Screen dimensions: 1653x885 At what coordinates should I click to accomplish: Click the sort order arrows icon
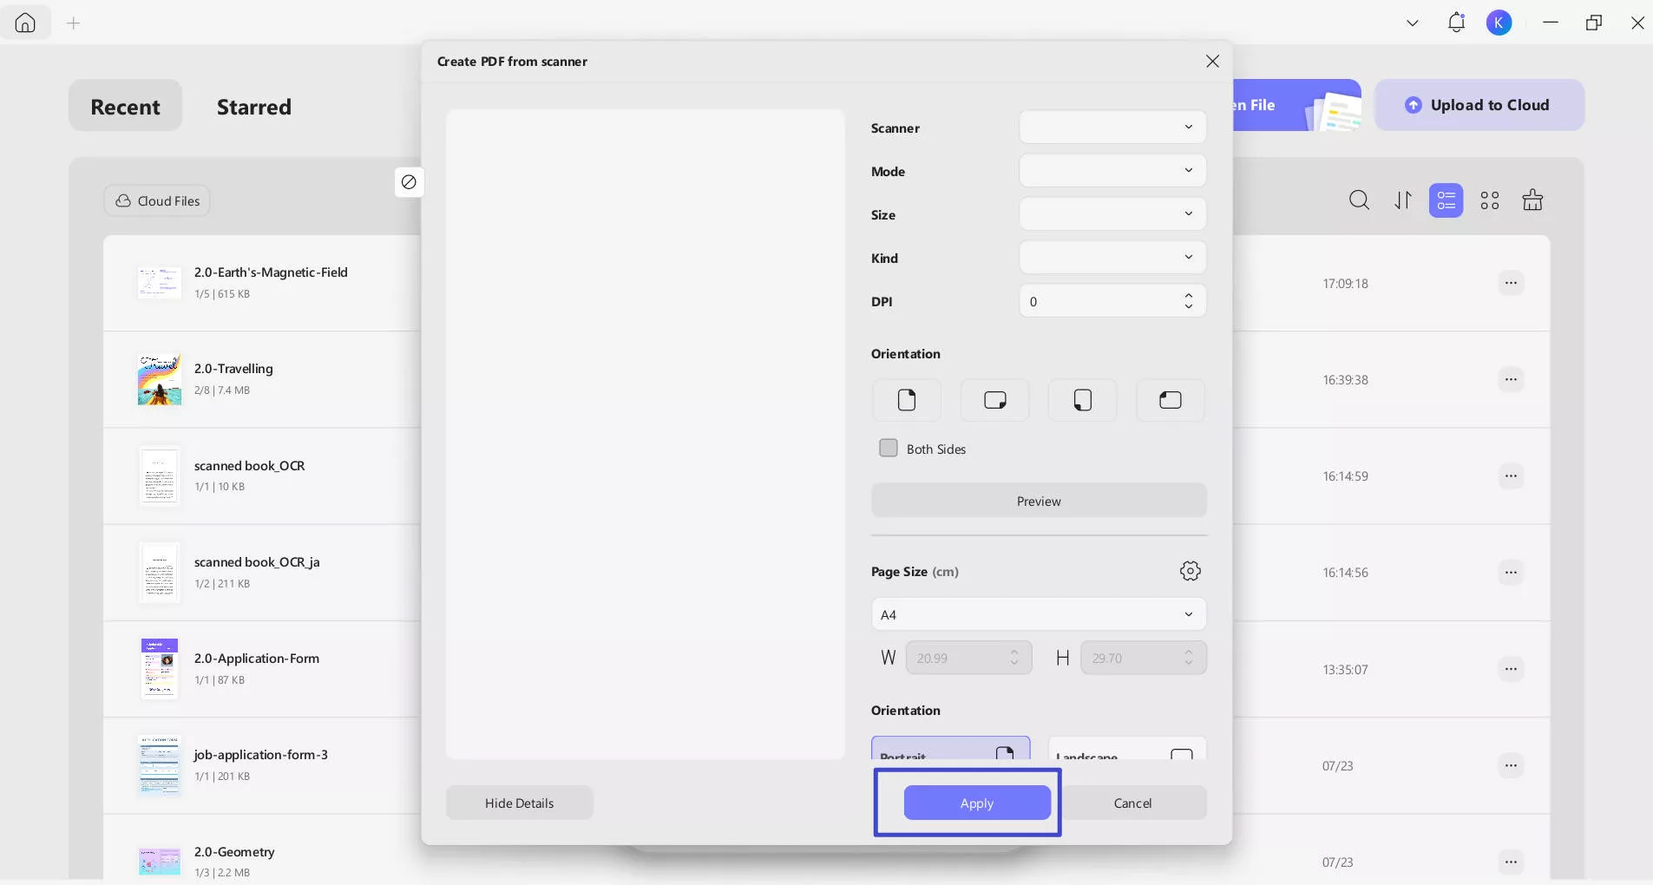pos(1401,200)
